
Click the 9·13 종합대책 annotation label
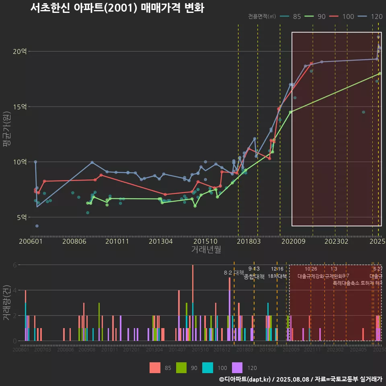(254, 273)
